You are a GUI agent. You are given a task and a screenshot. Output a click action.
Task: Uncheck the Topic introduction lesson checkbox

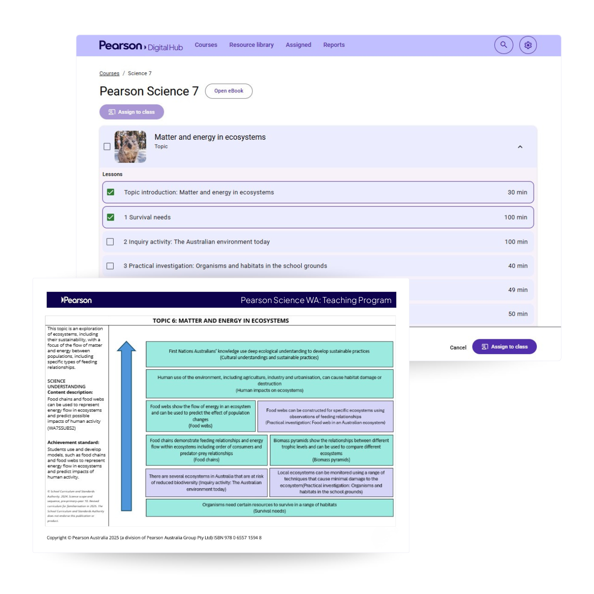(x=110, y=192)
